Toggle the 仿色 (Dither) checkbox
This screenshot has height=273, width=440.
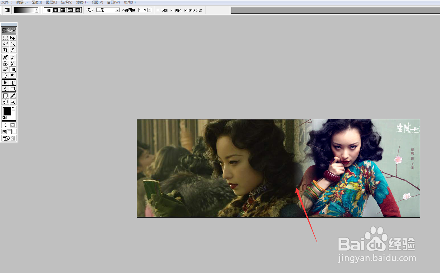pyautogui.click(x=172, y=10)
